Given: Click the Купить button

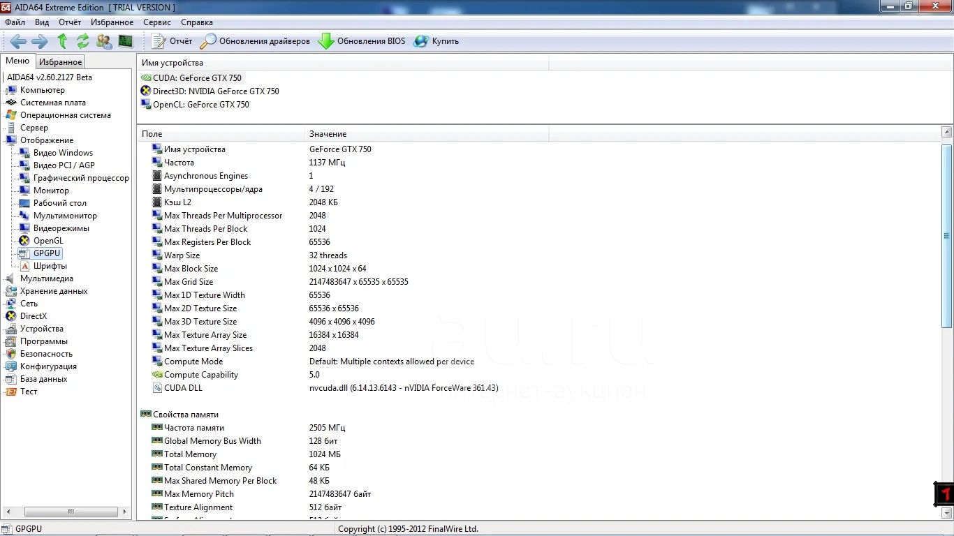Looking at the screenshot, I should [437, 41].
